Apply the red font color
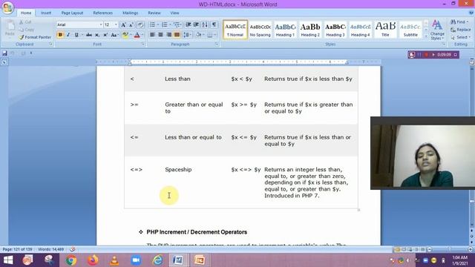The image size is (475, 267). (137, 35)
